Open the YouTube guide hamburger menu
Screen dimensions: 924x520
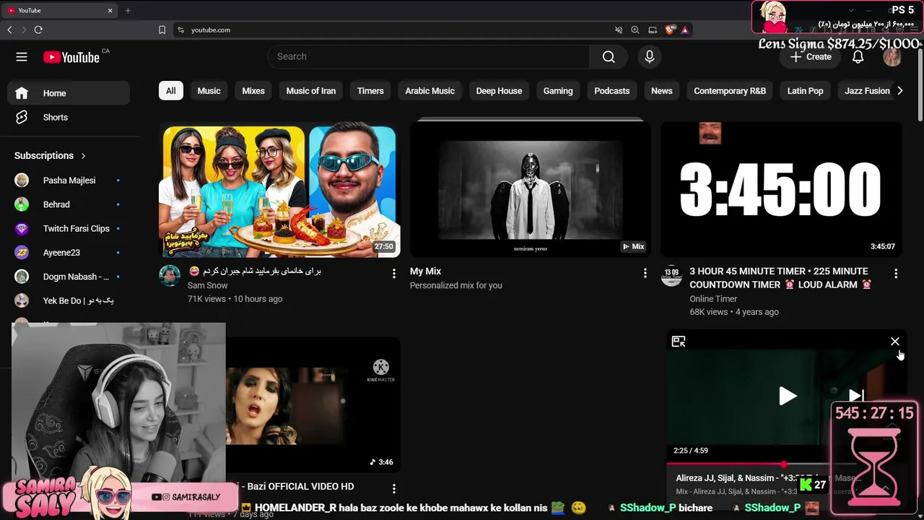point(22,57)
